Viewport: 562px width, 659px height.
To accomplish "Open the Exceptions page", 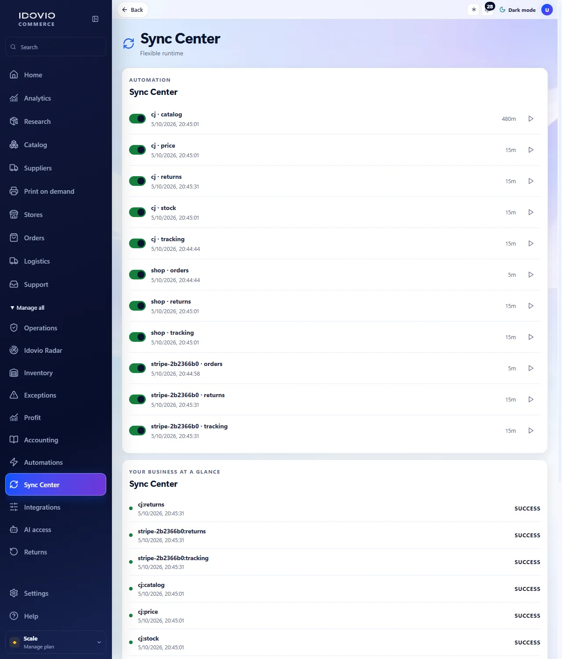I will click(x=56, y=395).
